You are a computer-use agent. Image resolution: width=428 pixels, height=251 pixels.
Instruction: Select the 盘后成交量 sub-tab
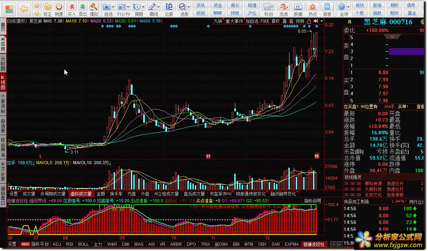(x=194, y=194)
